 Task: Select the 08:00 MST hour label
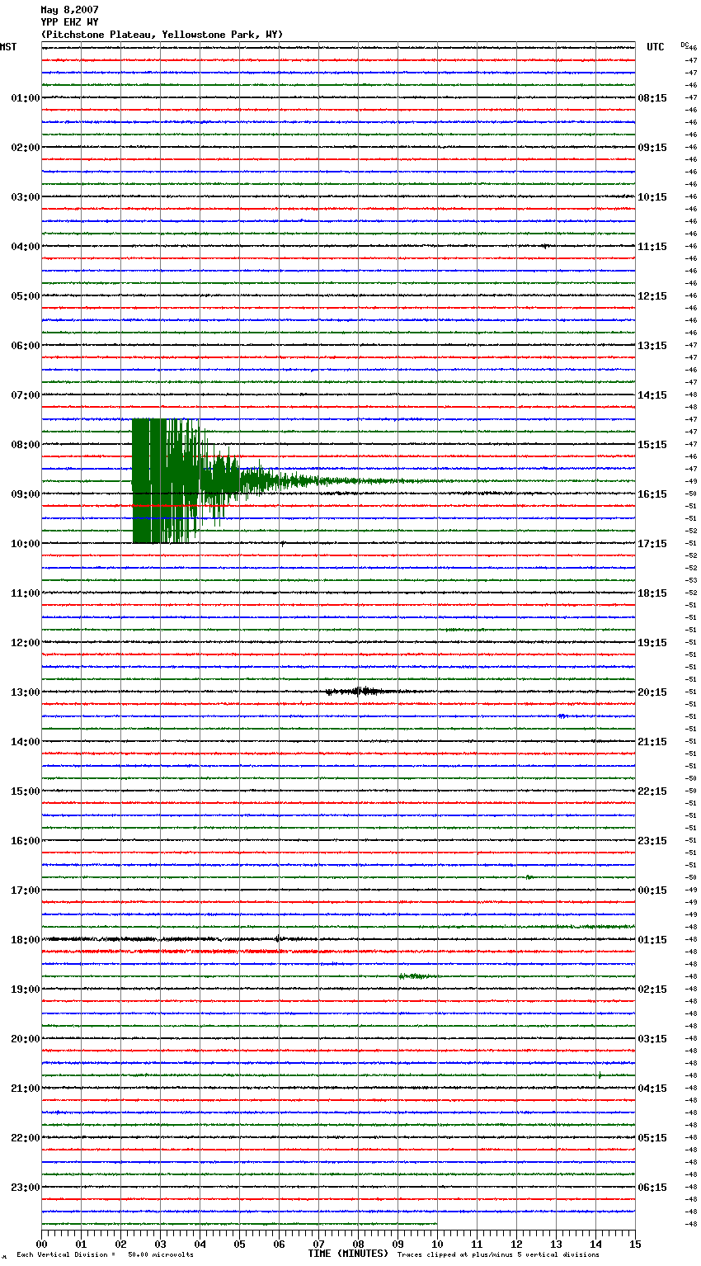(x=26, y=445)
